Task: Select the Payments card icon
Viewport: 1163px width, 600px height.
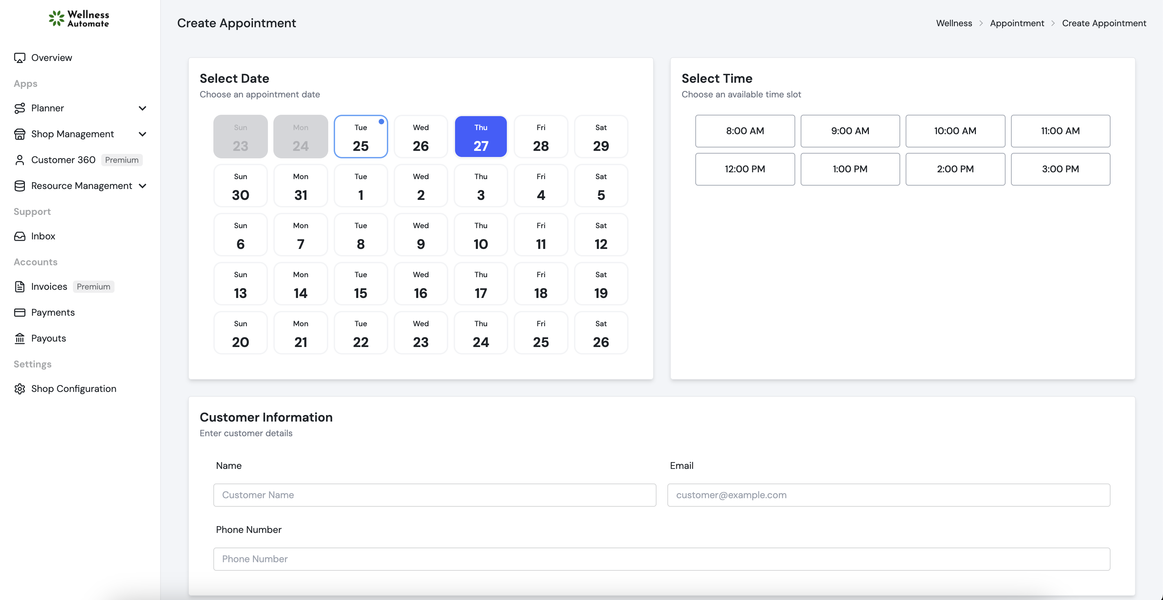Action: pos(20,312)
